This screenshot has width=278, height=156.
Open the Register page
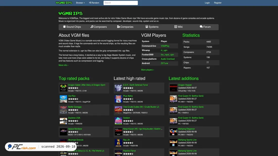click(218, 3)
